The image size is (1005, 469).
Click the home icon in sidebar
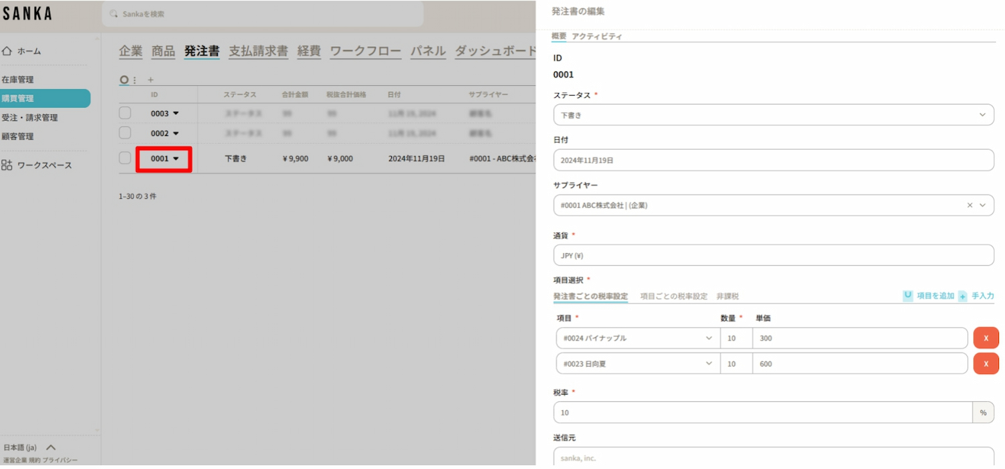7,51
